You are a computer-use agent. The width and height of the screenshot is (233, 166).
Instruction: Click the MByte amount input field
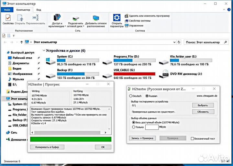tap(152, 127)
